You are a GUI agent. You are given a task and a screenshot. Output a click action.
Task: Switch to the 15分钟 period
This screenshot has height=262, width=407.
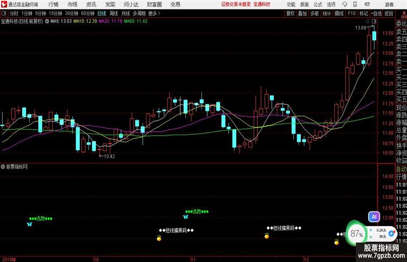(55, 13)
